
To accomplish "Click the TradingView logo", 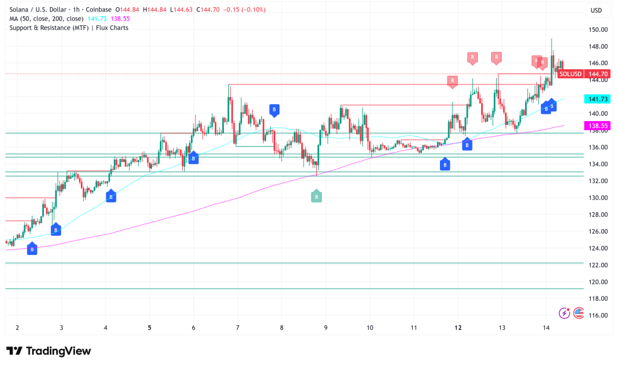I will point(48,351).
